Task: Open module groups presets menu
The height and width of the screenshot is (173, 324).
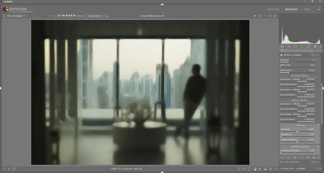Action: click(x=321, y=46)
